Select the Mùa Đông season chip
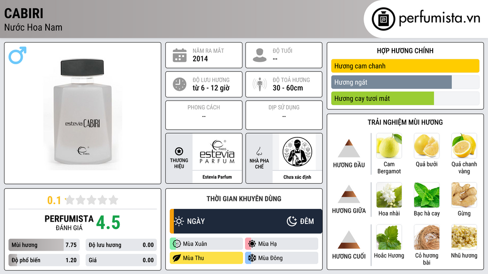This screenshot has height=274, width=488. tap(282, 258)
